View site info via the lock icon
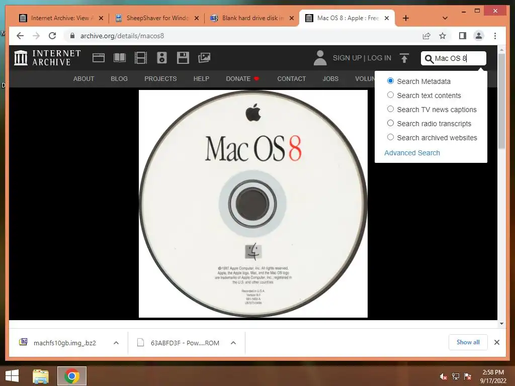The width and height of the screenshot is (515, 386). click(x=72, y=36)
